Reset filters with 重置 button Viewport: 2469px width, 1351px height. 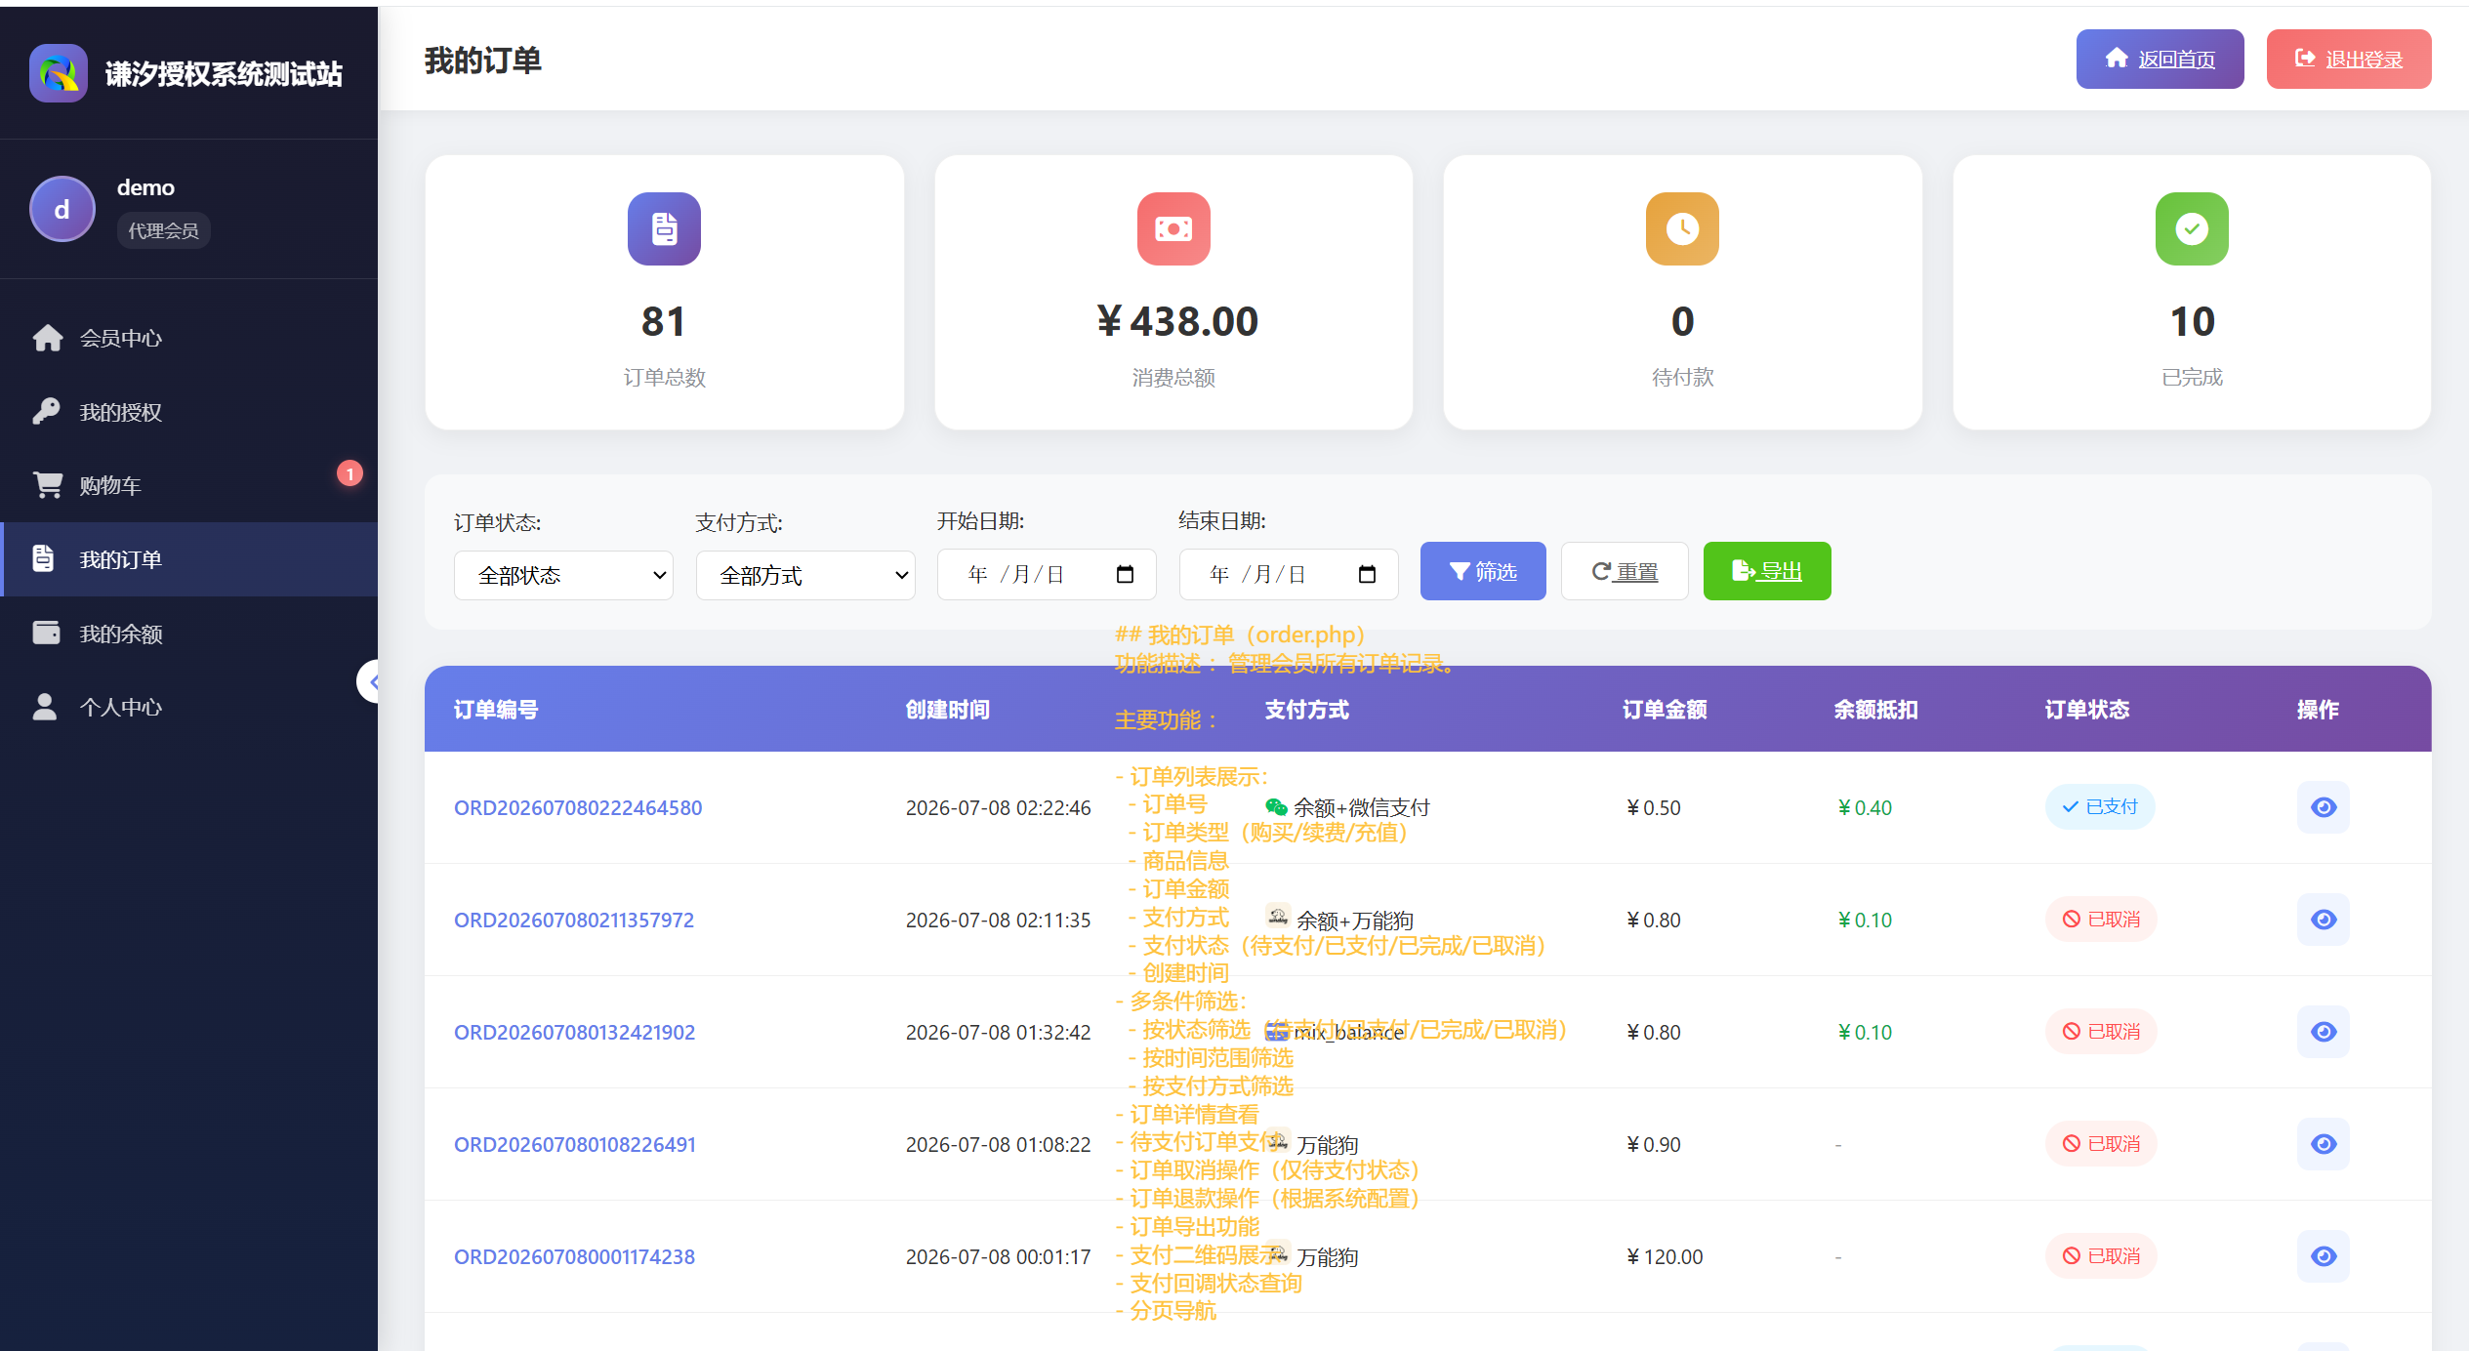tap(1625, 571)
